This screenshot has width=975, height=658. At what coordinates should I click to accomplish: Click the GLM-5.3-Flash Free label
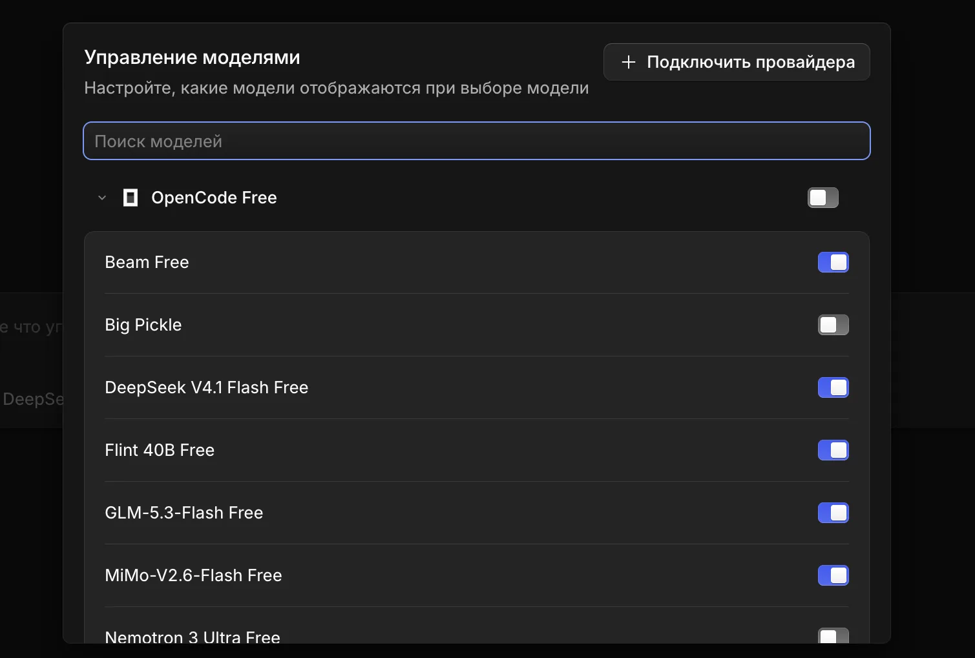tap(184, 513)
